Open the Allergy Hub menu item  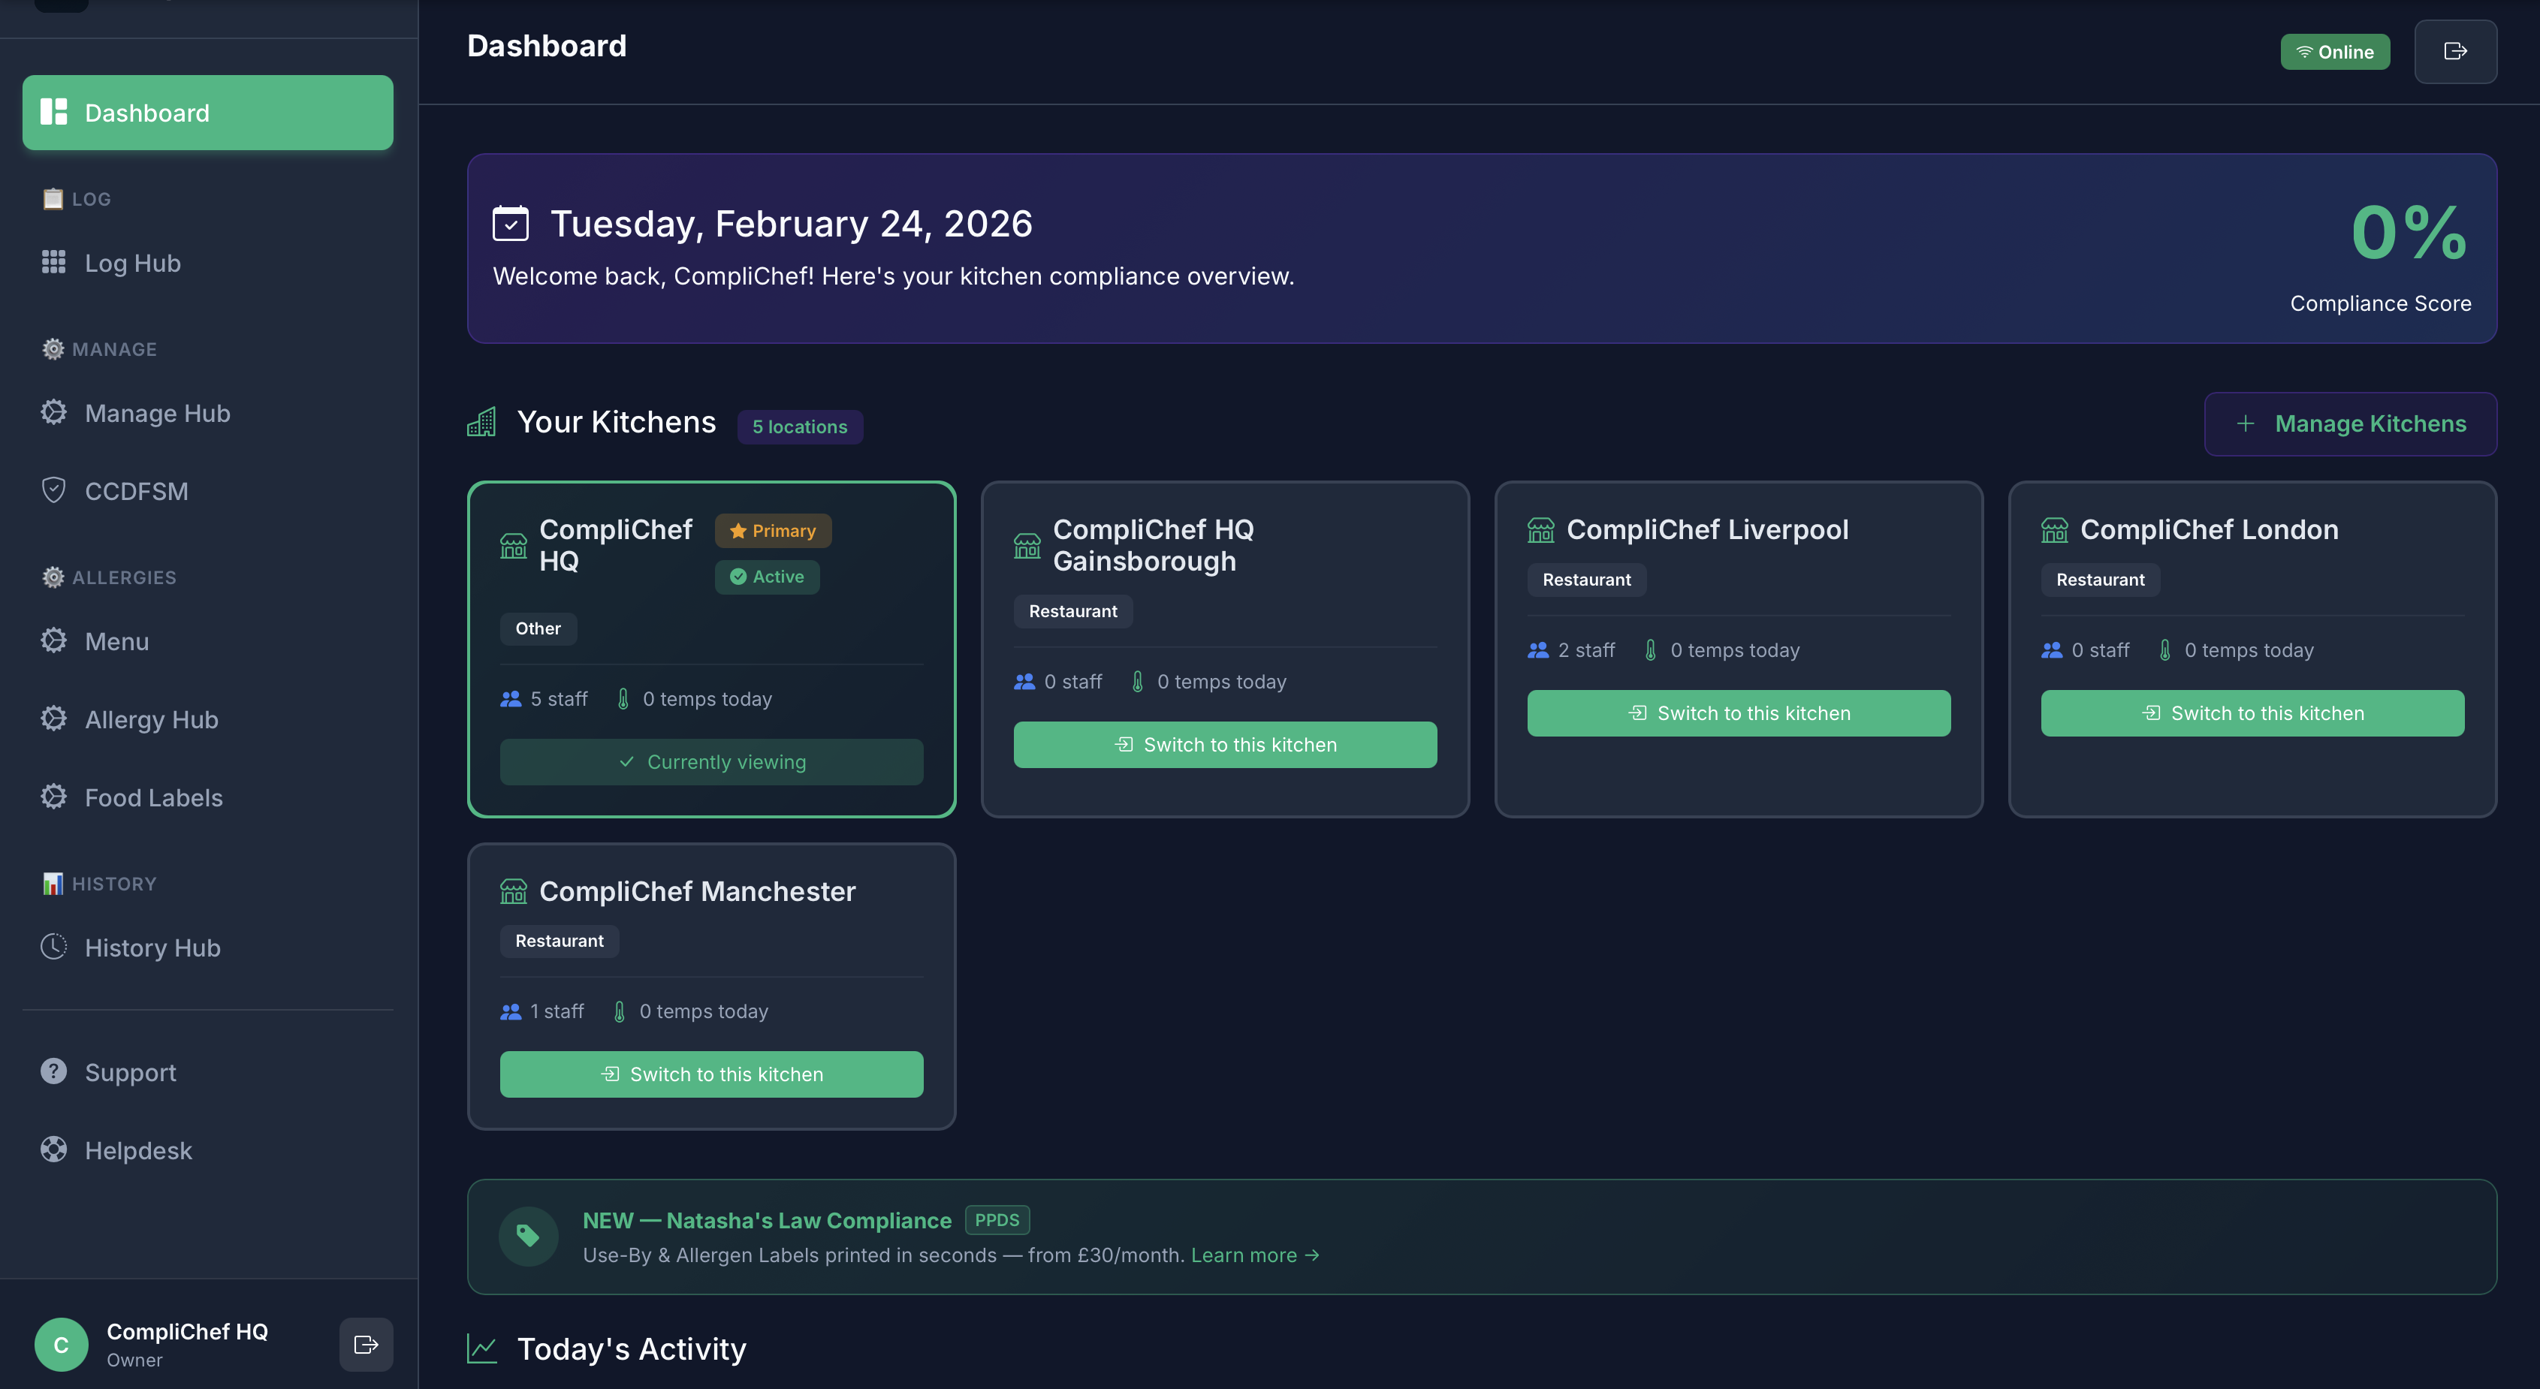click(x=151, y=719)
